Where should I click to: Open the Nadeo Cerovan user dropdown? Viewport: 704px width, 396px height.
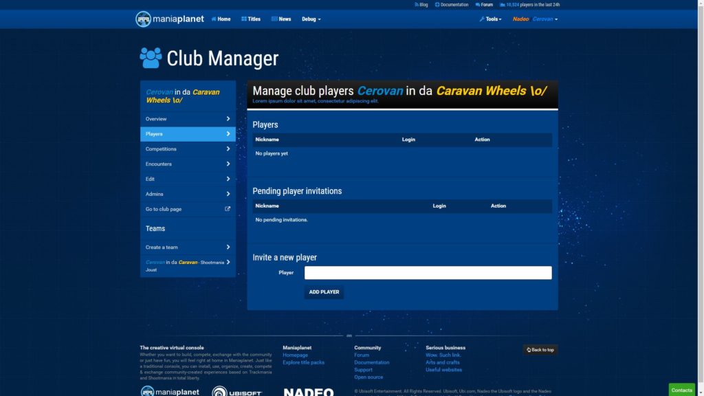(x=535, y=19)
